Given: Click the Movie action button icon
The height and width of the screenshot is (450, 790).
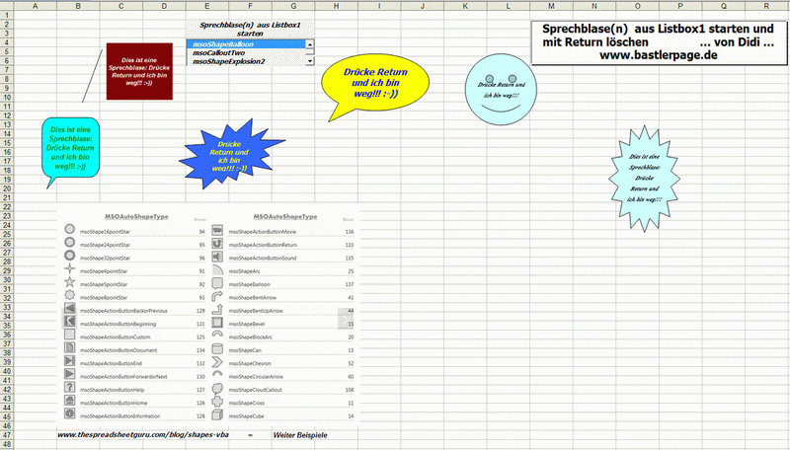Looking at the screenshot, I should click(217, 230).
